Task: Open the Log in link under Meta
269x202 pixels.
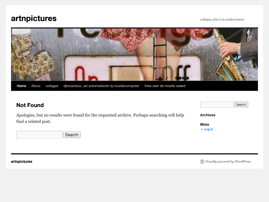Action: pyautogui.click(x=209, y=129)
